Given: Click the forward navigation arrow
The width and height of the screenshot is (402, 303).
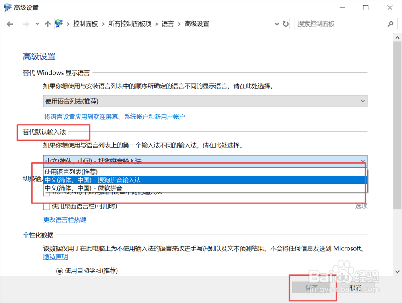Looking at the screenshot, I should click(25, 24).
